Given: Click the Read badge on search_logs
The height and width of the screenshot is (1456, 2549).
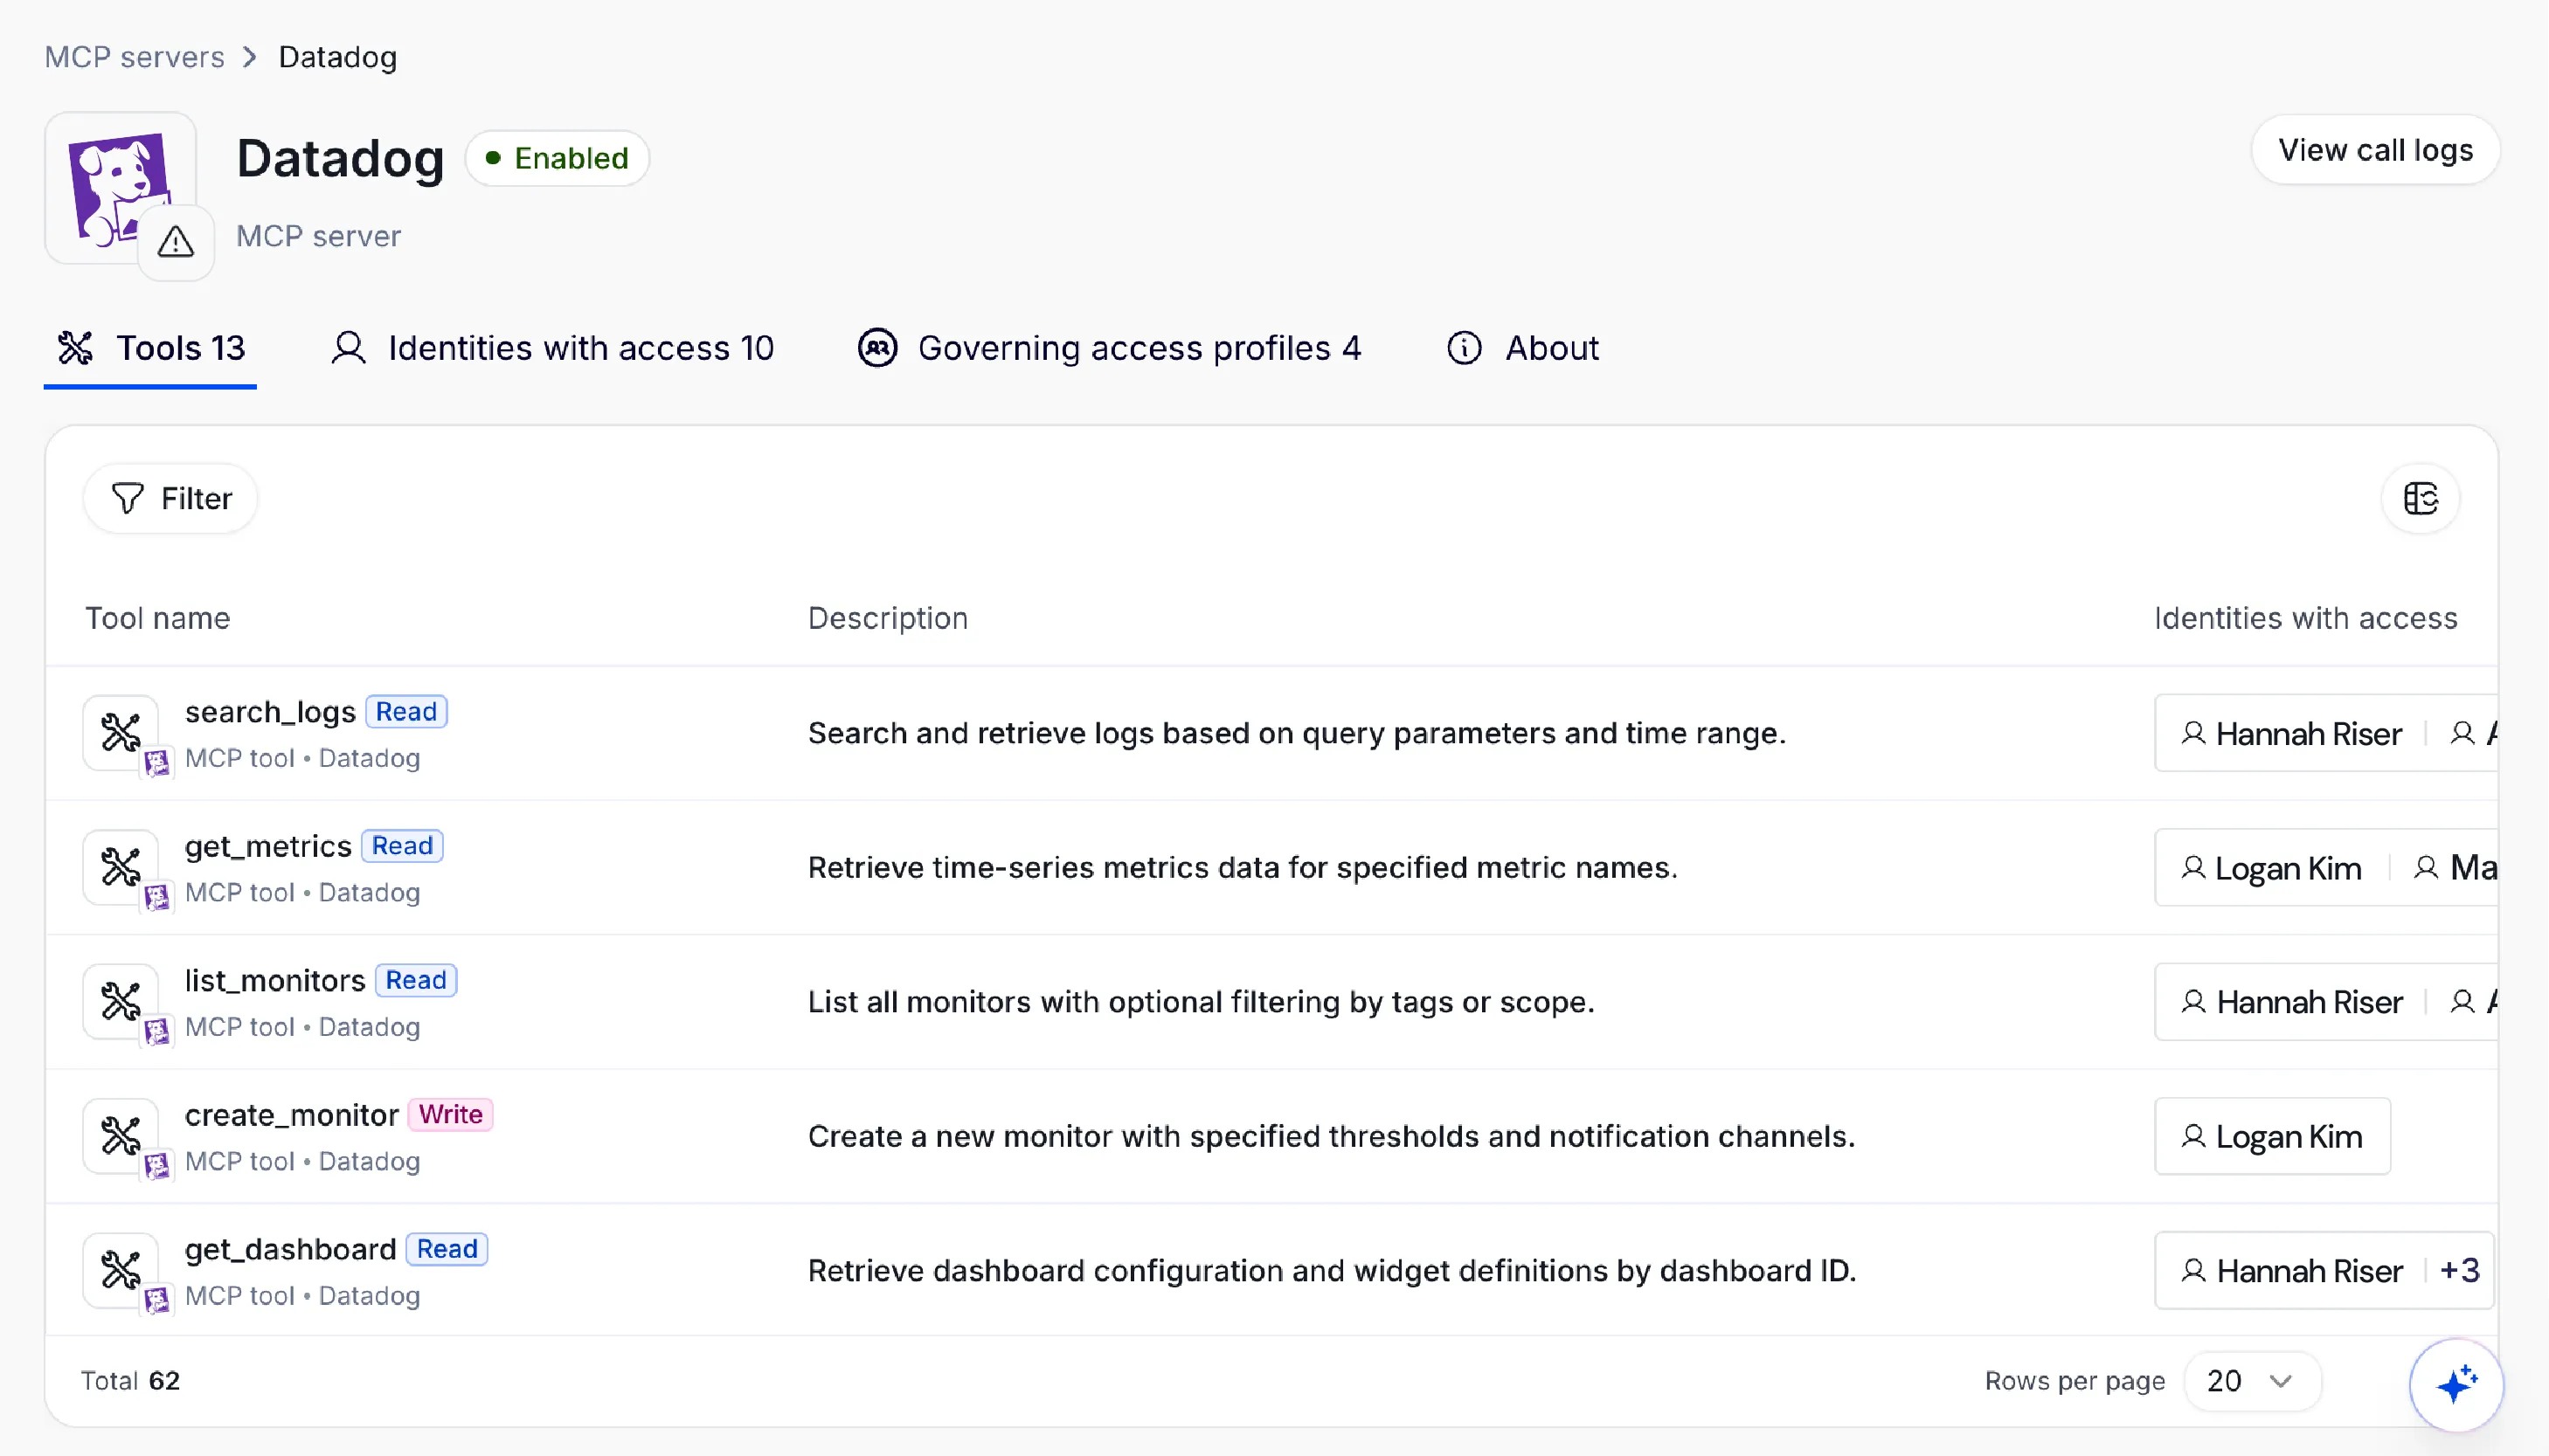Looking at the screenshot, I should tap(406, 711).
